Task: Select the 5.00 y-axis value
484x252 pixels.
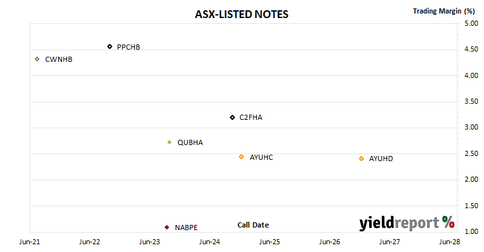Action: 471,23
